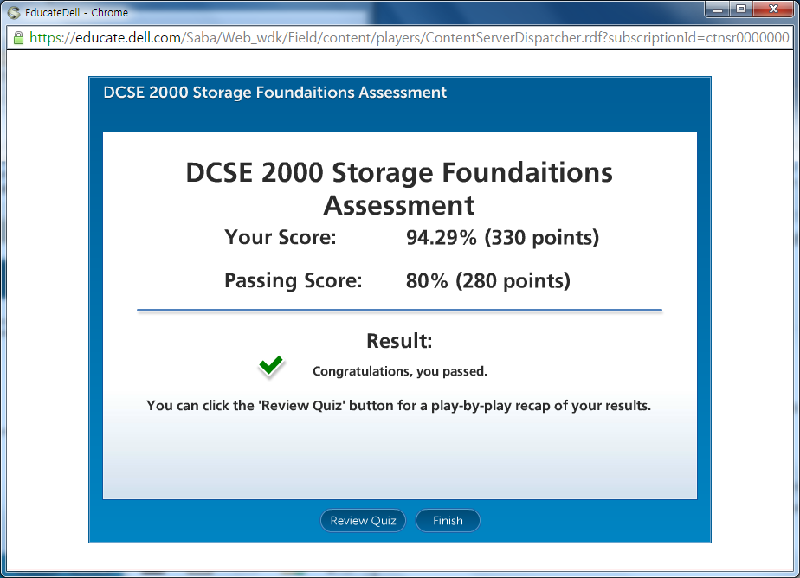Click the green padlock security icon
The width and height of the screenshot is (800, 578).
click(x=18, y=38)
